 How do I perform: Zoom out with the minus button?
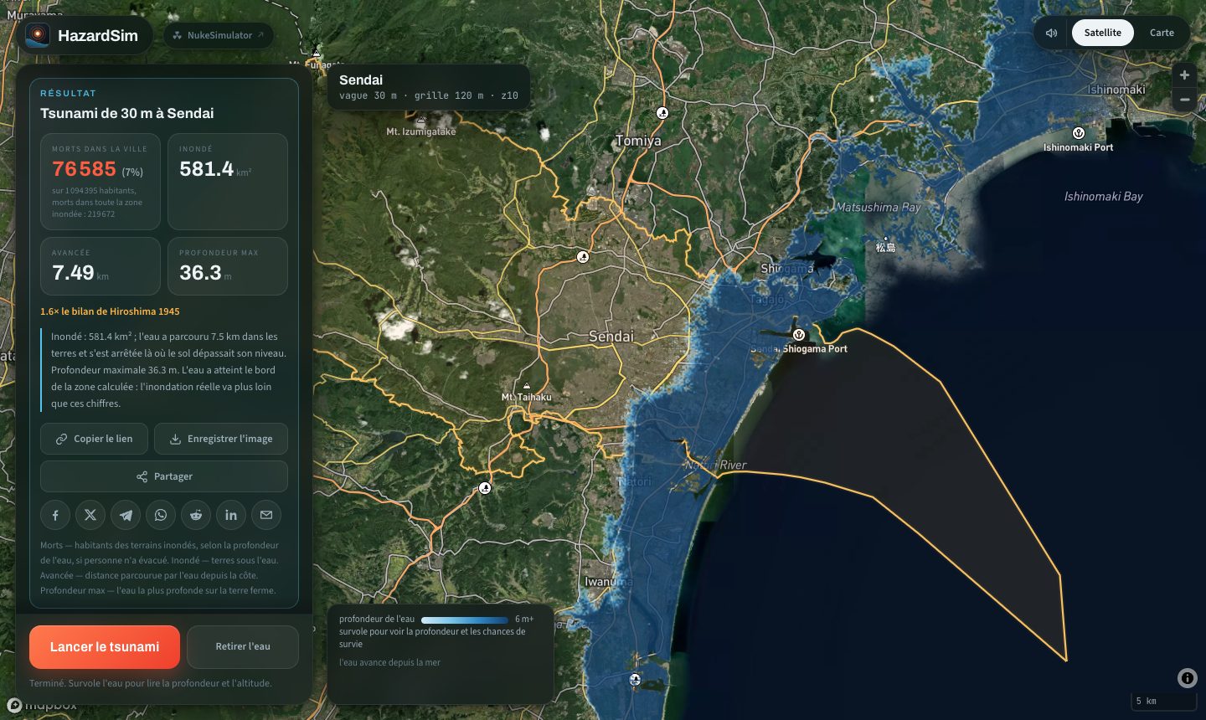coord(1184,100)
